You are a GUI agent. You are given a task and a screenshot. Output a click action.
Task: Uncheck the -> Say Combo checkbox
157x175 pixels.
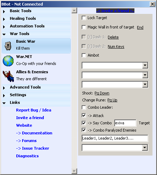84,123
